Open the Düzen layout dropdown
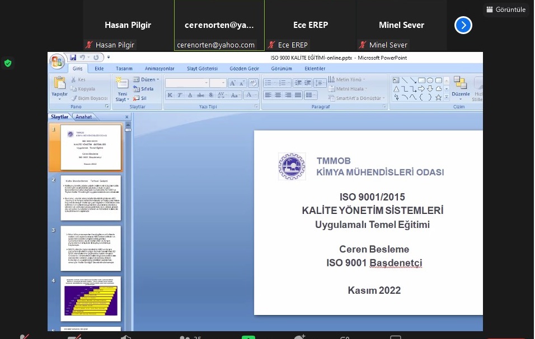The height and width of the screenshot is (339, 535). 147,80
